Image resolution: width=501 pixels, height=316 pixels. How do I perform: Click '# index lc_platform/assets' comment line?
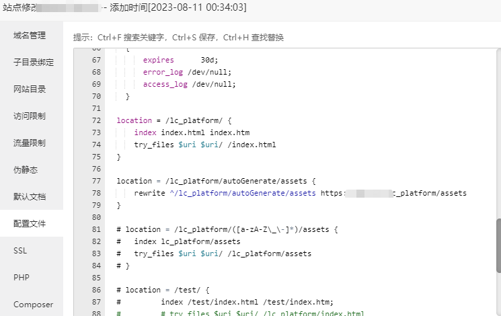pos(178,241)
